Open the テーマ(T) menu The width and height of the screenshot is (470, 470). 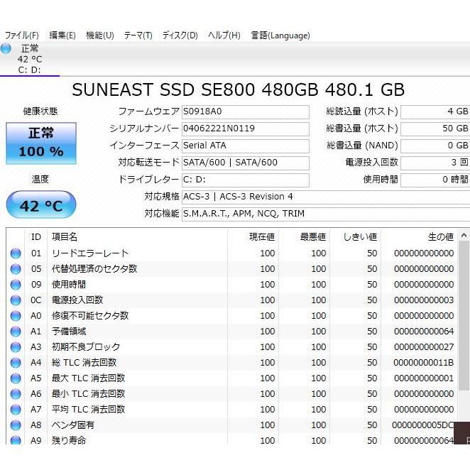[x=138, y=35]
